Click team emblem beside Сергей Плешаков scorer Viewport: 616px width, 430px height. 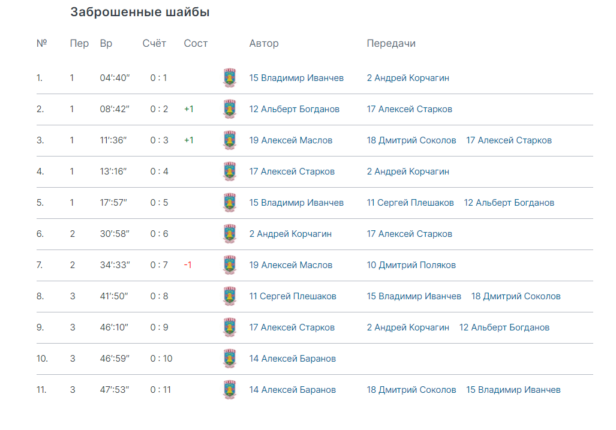230,296
